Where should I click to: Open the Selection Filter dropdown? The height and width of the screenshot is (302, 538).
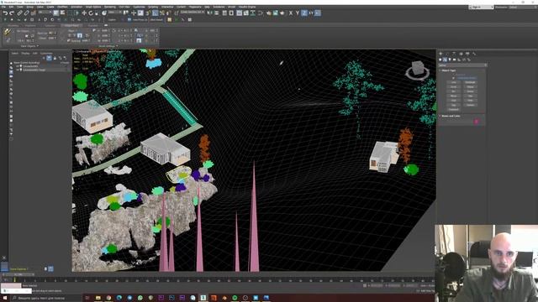point(45,13)
